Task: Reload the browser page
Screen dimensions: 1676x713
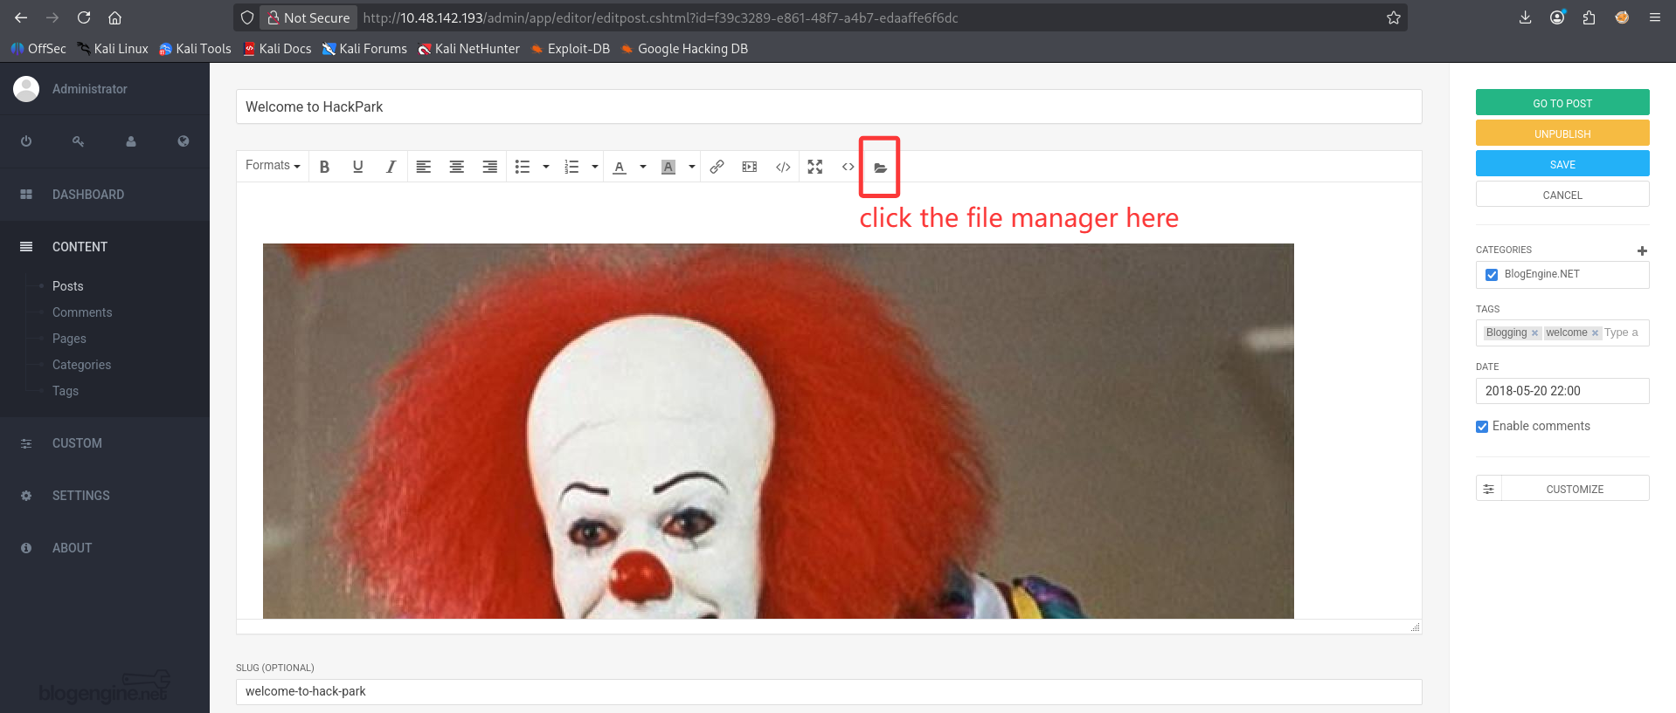Action: (84, 17)
